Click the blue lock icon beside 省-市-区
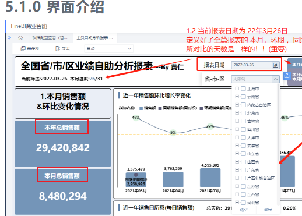Image resolution: width=302 pixels, height=216 pixels. click(287, 76)
